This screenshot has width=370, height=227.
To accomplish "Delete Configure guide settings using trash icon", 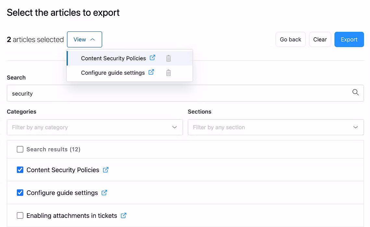I will point(168,73).
